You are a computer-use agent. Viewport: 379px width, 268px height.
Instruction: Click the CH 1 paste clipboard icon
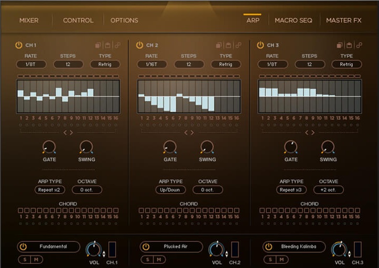[107, 45]
